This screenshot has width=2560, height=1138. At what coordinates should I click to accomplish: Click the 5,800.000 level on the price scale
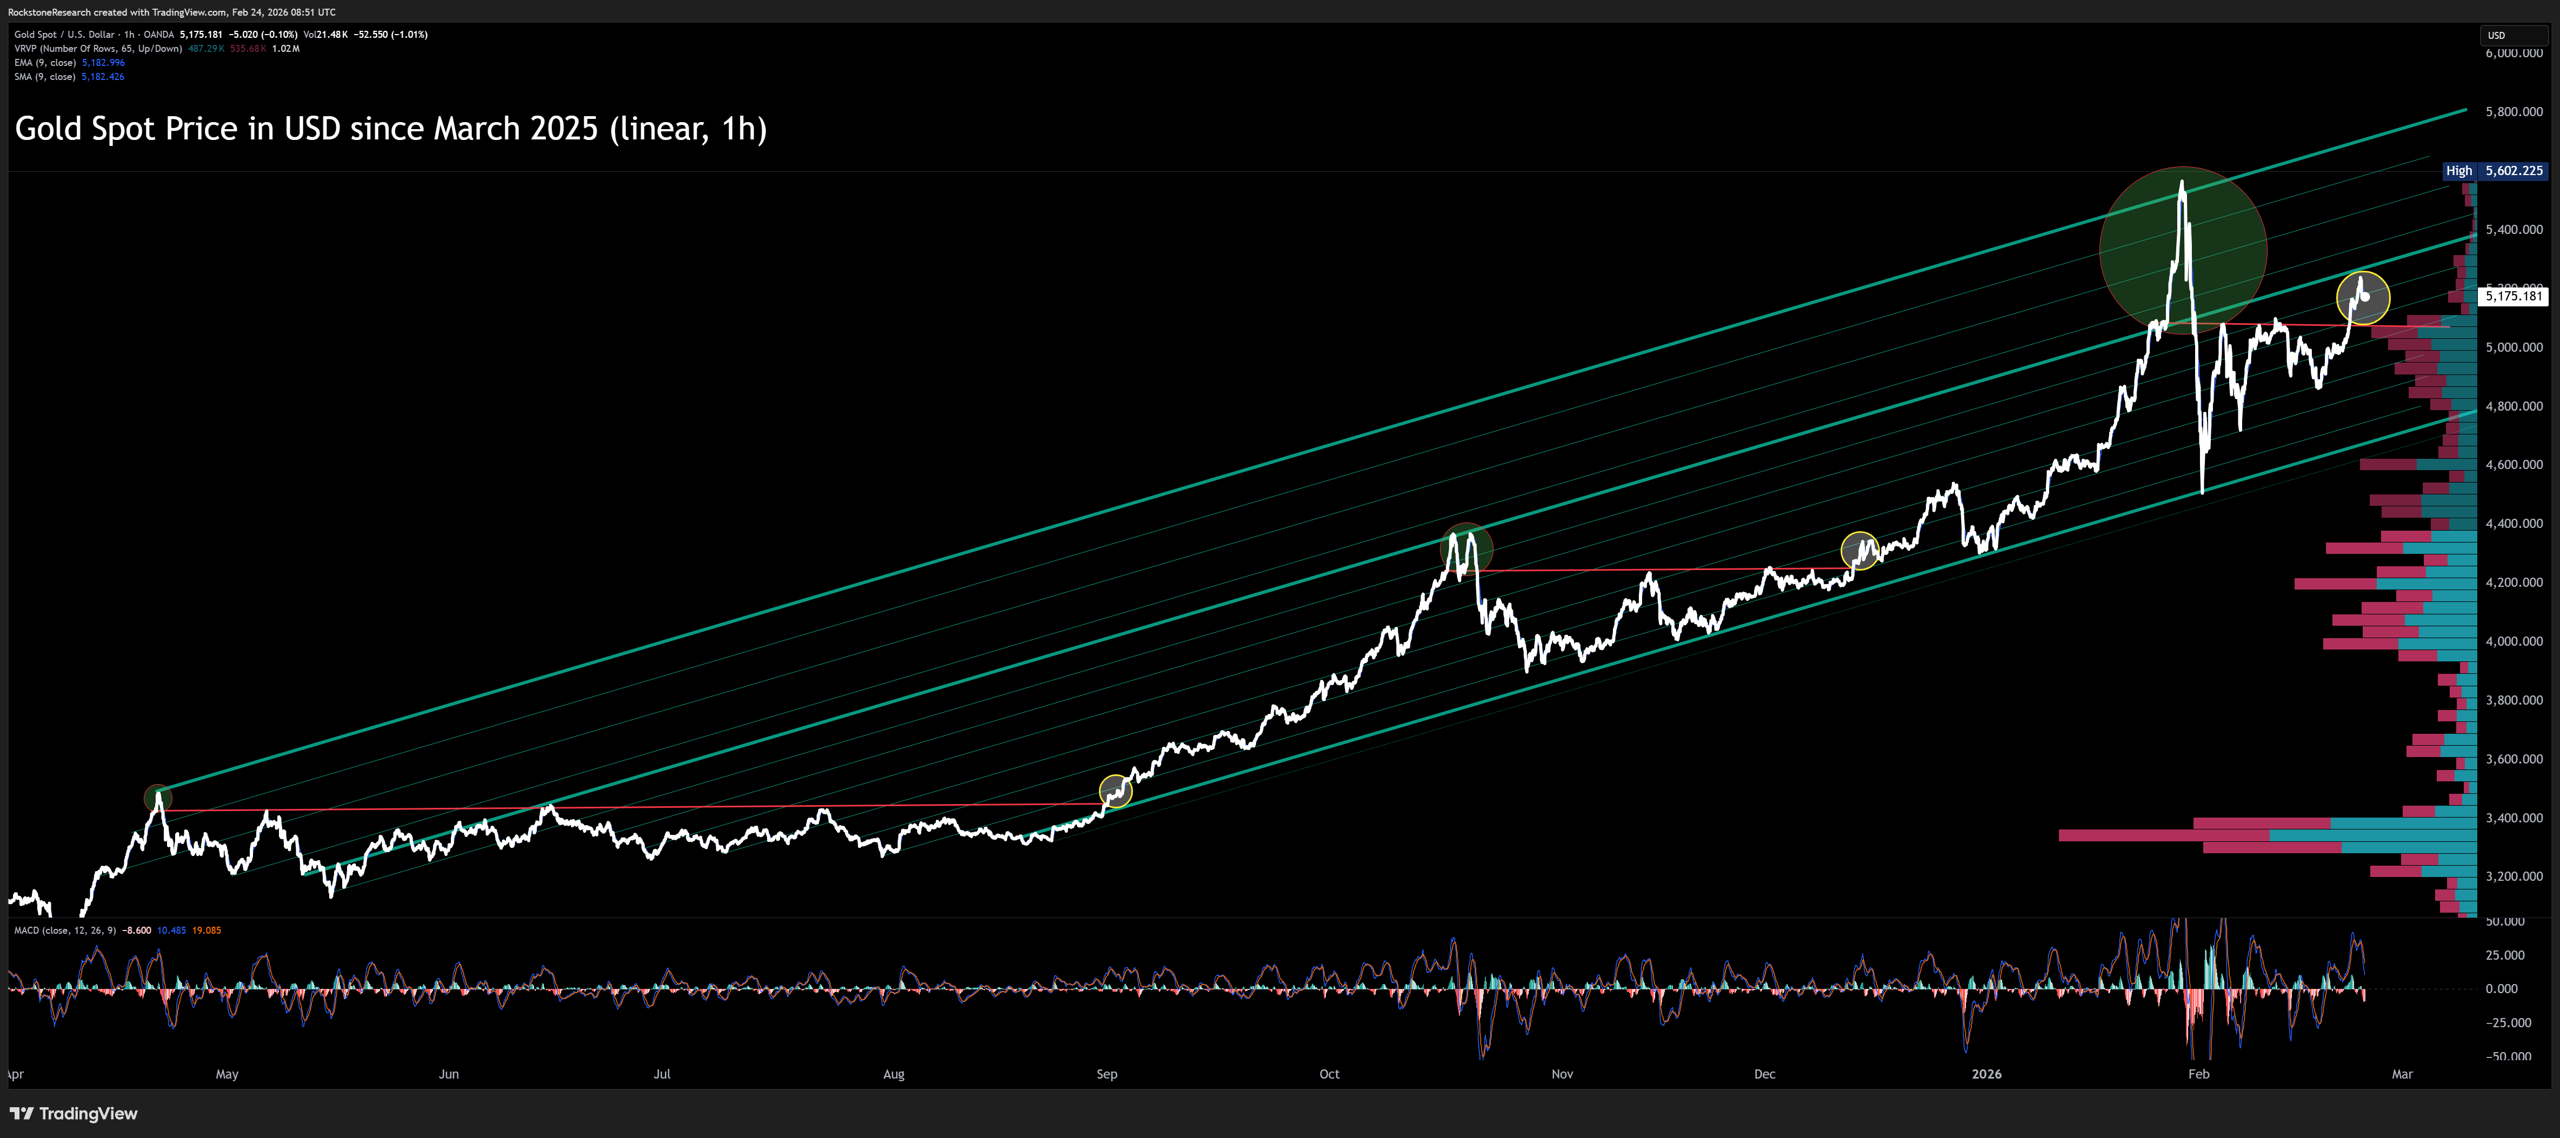point(2514,111)
